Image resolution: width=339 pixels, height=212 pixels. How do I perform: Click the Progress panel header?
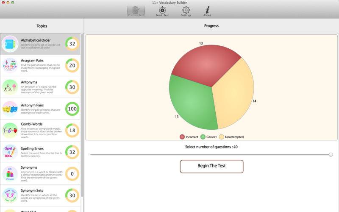[211, 26]
